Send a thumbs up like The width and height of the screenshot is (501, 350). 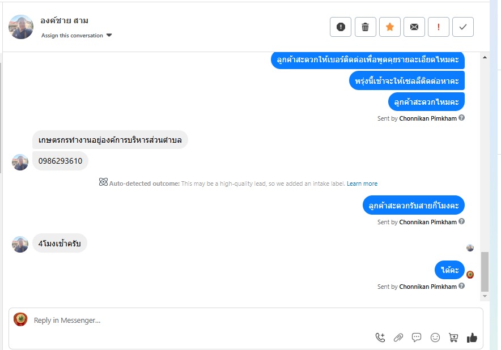point(472,338)
